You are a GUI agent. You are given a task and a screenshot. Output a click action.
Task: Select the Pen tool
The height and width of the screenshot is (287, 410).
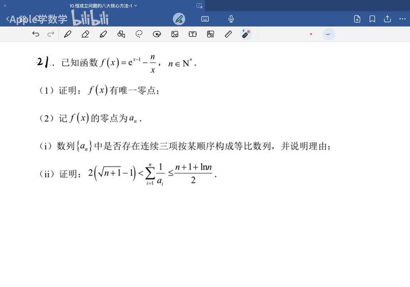click(68, 34)
